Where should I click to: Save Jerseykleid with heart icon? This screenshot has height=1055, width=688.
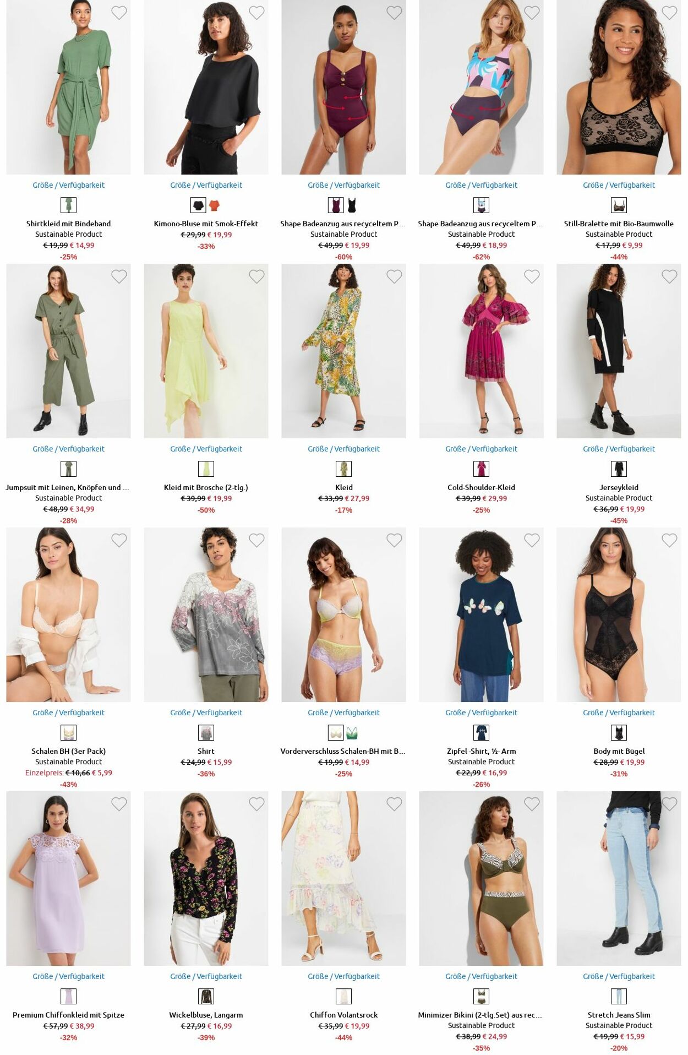pos(669,276)
